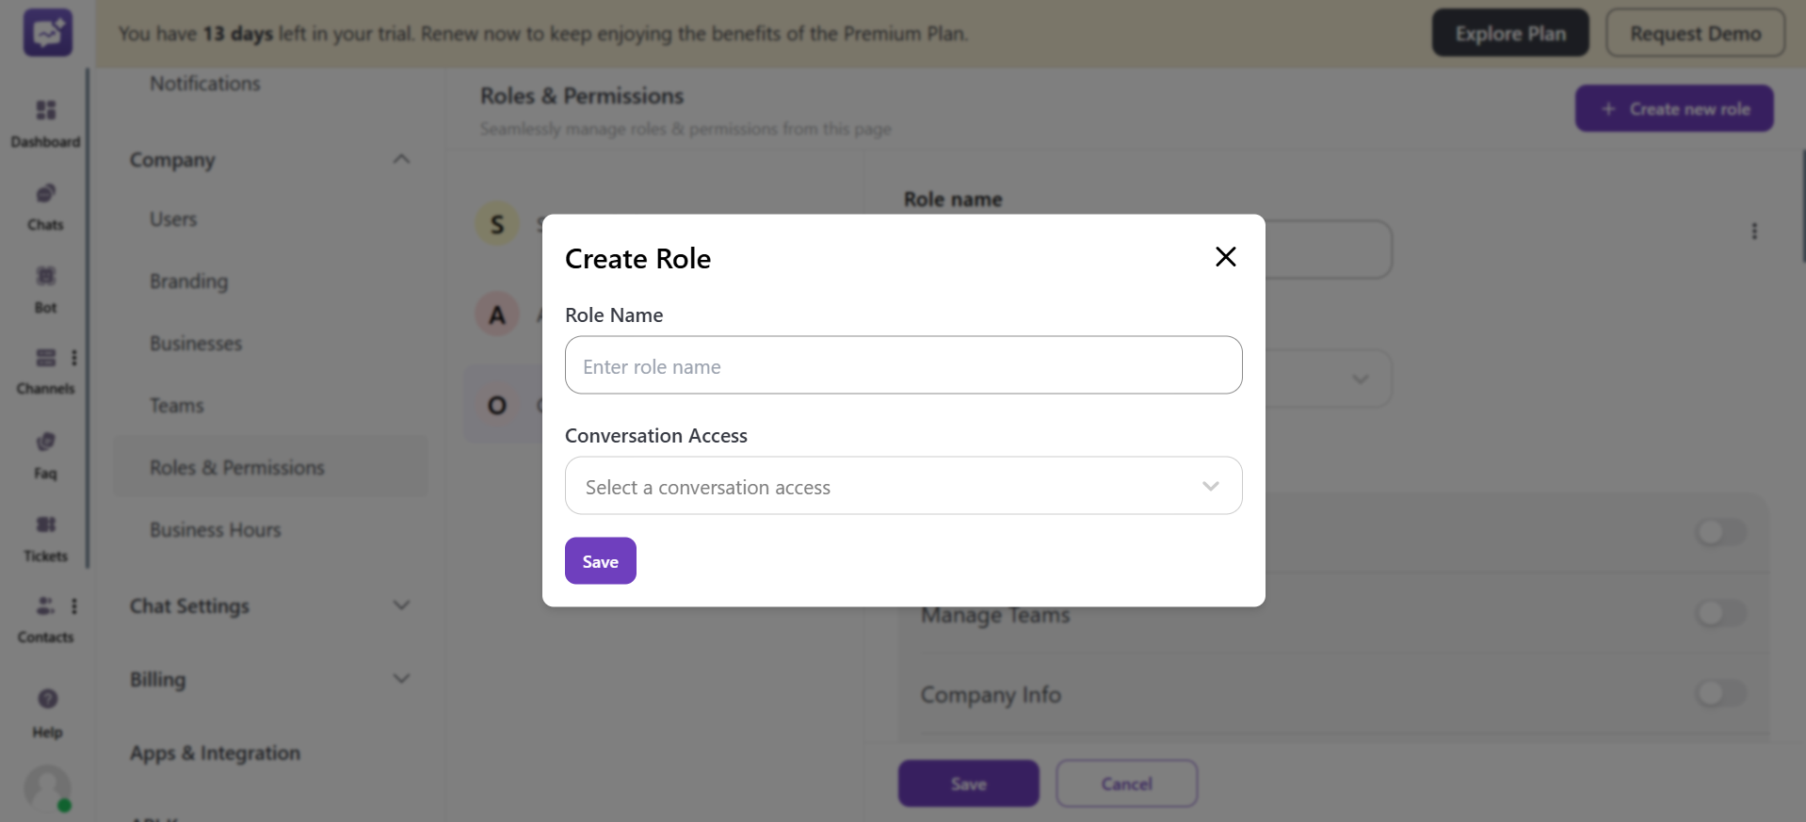Select the Chats sidebar icon

point(45,202)
